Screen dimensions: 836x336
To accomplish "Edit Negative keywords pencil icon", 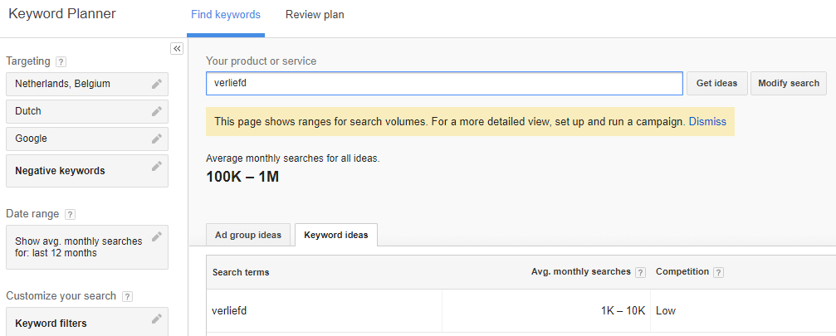I will pyautogui.click(x=156, y=166).
